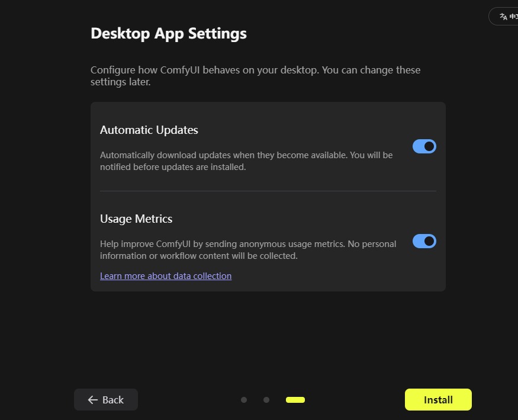The width and height of the screenshot is (518, 420).
Task: Click the Desktop App Settings heading
Action: (169, 34)
